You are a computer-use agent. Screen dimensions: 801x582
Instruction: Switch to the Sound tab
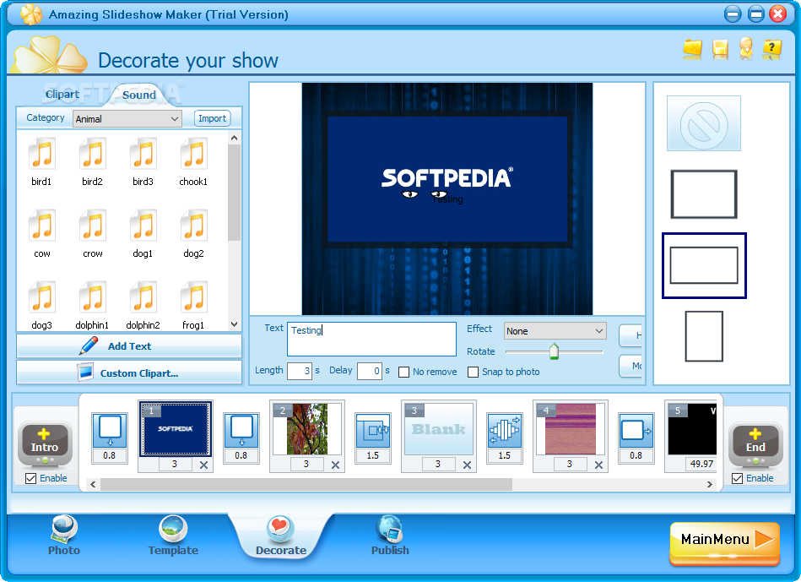(x=139, y=95)
